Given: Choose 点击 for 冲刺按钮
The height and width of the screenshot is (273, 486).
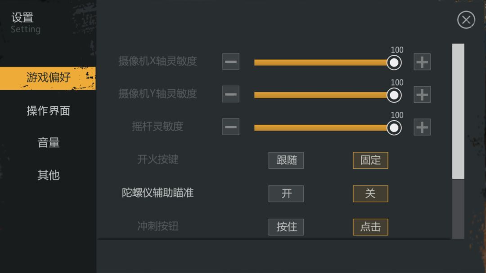Looking at the screenshot, I should pos(370,227).
